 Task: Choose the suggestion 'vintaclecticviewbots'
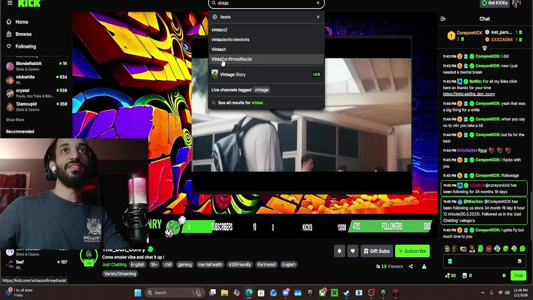tap(266, 40)
